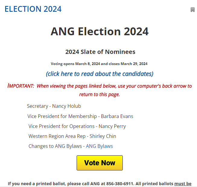
Task: Click the word IMPORTANT in the red notice
Action: (x=21, y=86)
